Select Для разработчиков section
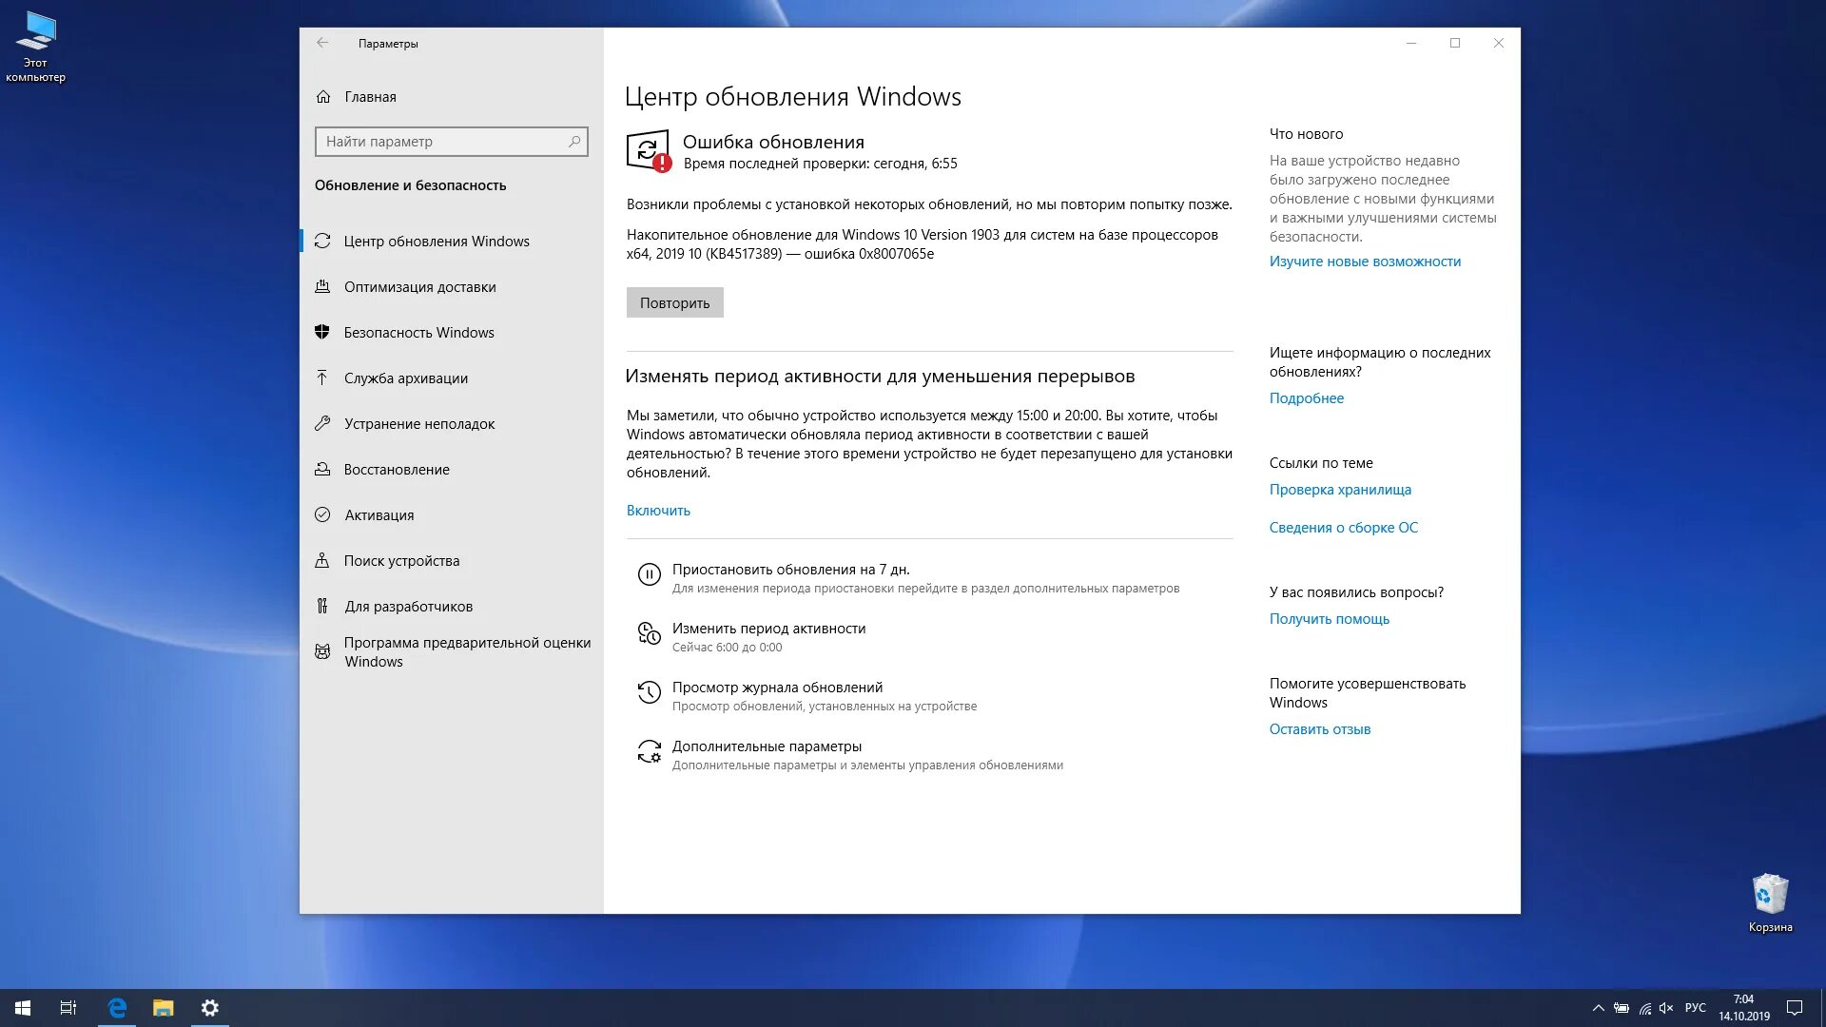Image resolution: width=1826 pixels, height=1027 pixels. tap(408, 607)
